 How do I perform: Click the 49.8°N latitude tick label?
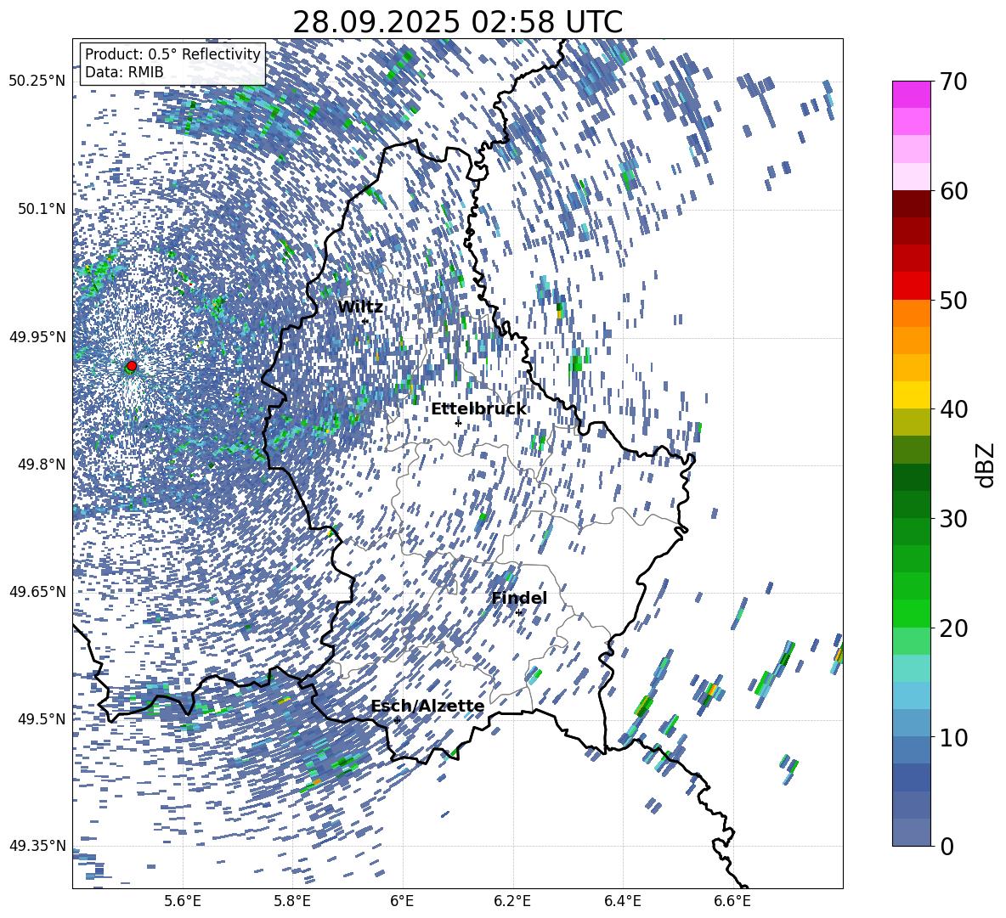[41, 465]
